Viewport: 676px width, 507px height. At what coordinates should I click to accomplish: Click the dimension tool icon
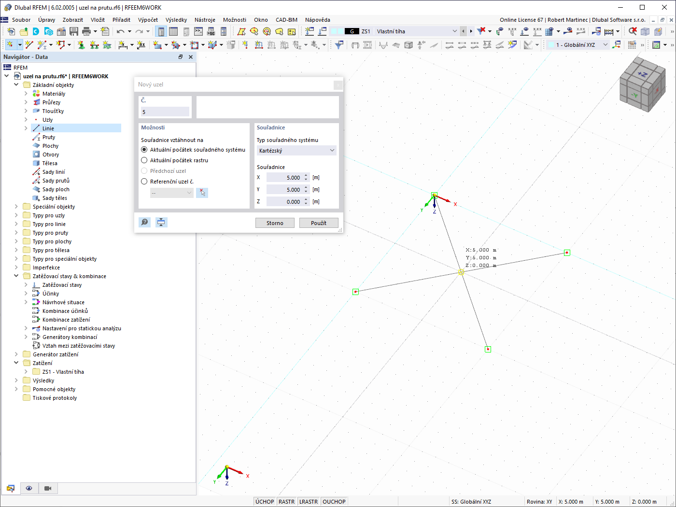(x=123, y=45)
